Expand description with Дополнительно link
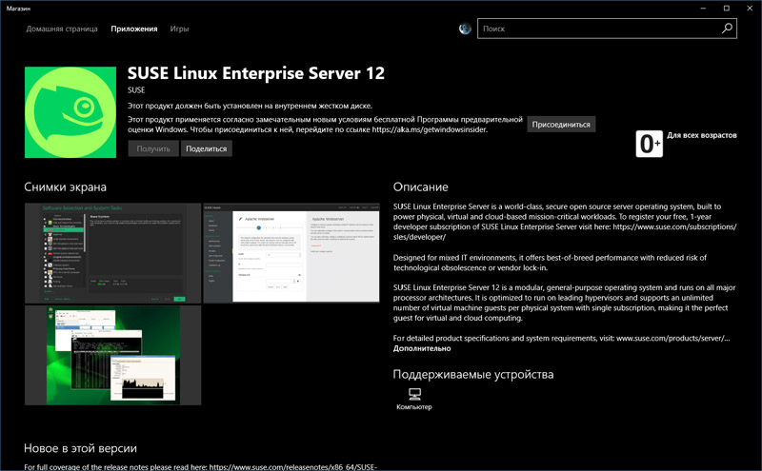 [422, 348]
